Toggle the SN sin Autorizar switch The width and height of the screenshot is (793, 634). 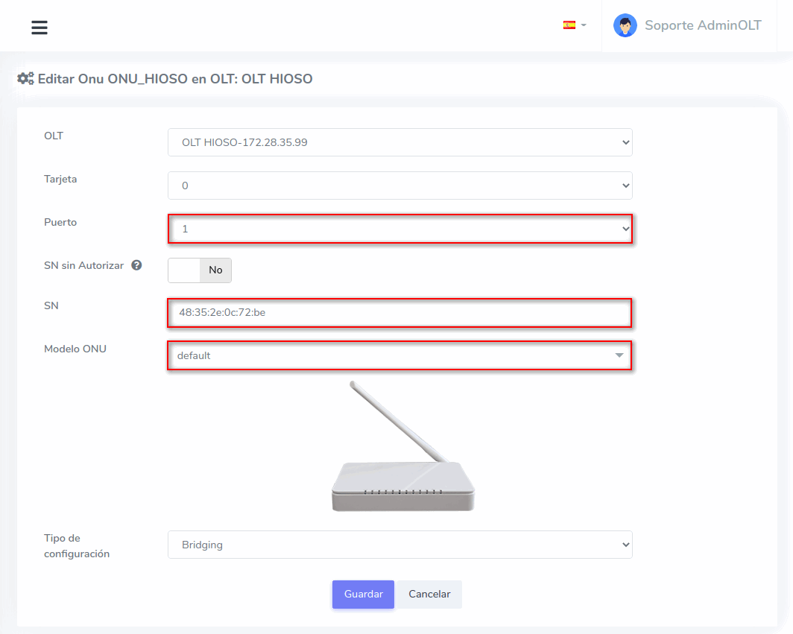(200, 270)
